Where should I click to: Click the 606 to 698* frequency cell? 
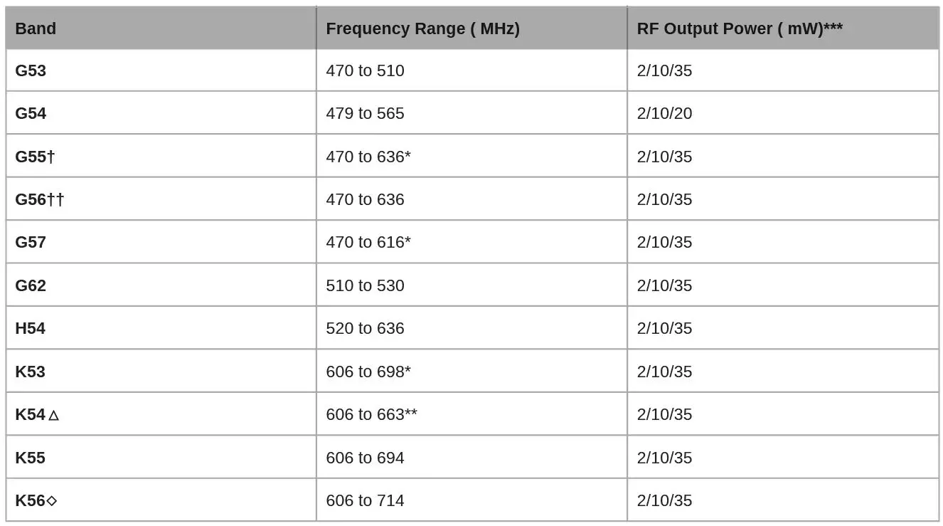pyautogui.click(x=368, y=372)
